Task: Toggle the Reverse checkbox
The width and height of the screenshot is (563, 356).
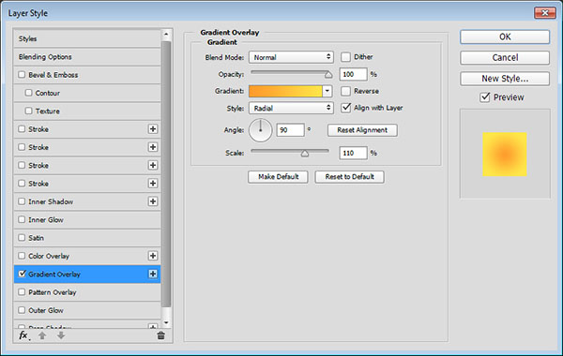Action: click(x=345, y=91)
